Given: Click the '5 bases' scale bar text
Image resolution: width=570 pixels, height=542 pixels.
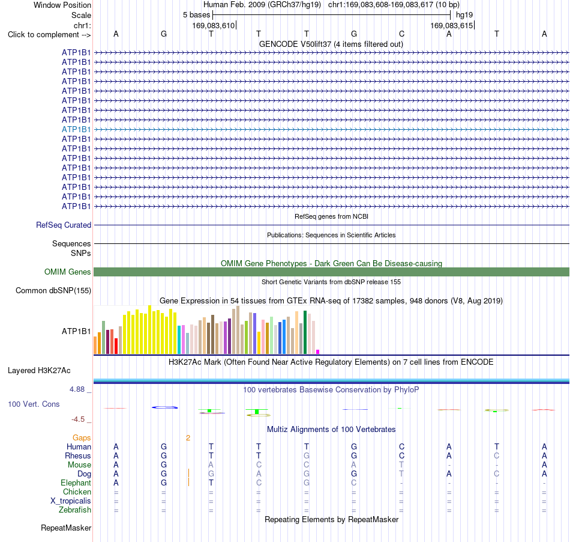Looking at the screenshot, I should tap(196, 15).
